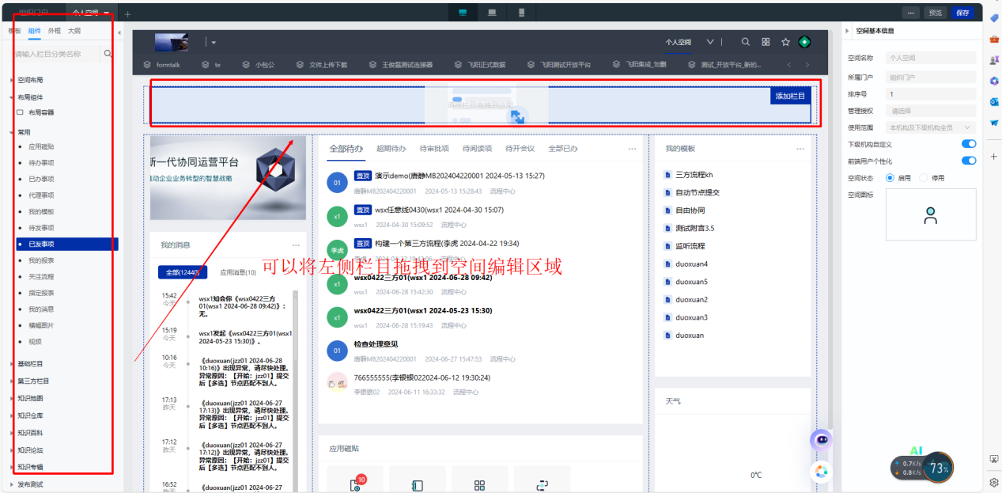Click the AI assistant robot icon
The image size is (1002, 493).
822,440
